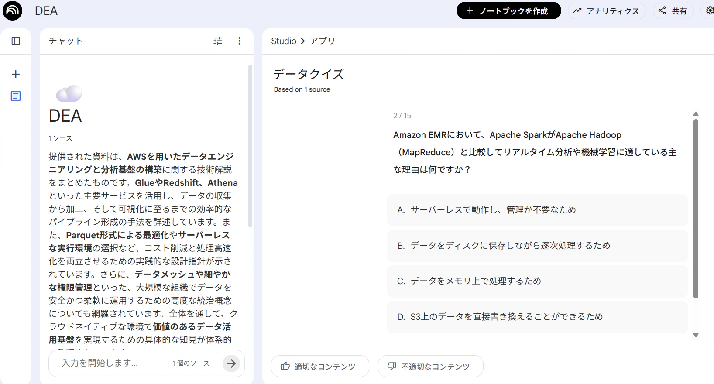Open chat configuration sliders icon
714x384 pixels.
coord(218,41)
